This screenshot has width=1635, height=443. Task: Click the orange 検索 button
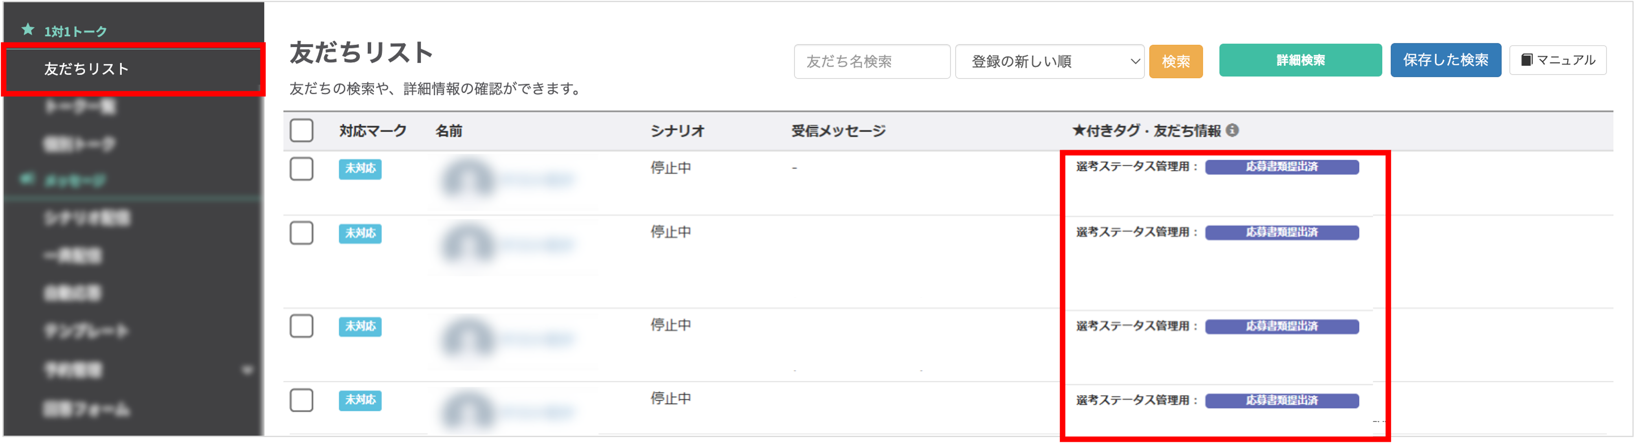pos(1176,62)
